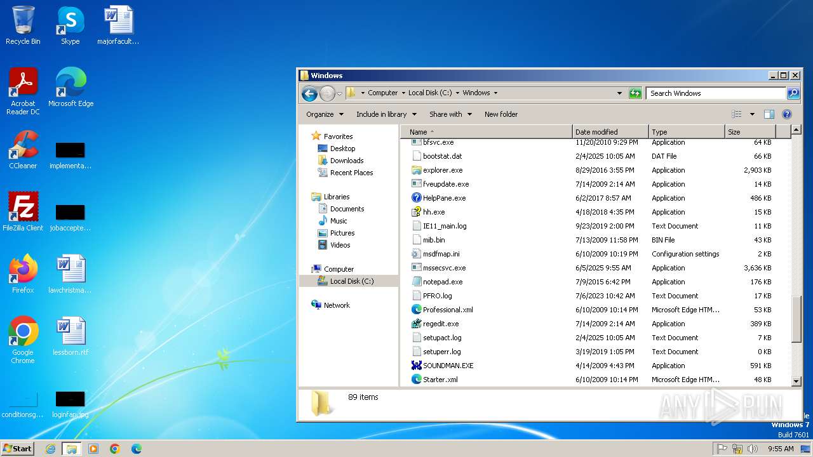Select Recent Places under Favorites
The height and width of the screenshot is (457, 813).
tap(351, 173)
